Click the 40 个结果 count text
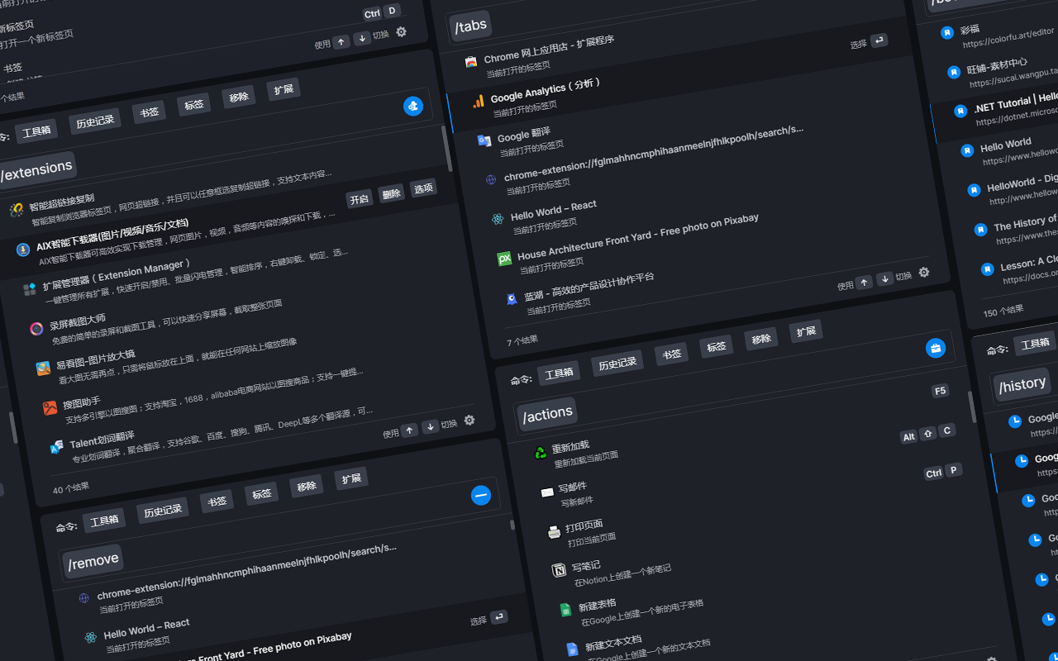Screen dimensions: 1058x661 [71, 487]
